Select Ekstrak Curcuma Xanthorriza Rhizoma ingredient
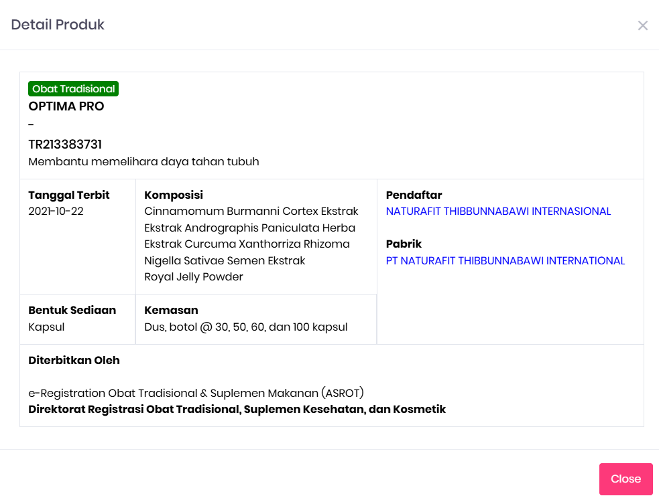Viewport: 659px width, 502px height. (247, 244)
